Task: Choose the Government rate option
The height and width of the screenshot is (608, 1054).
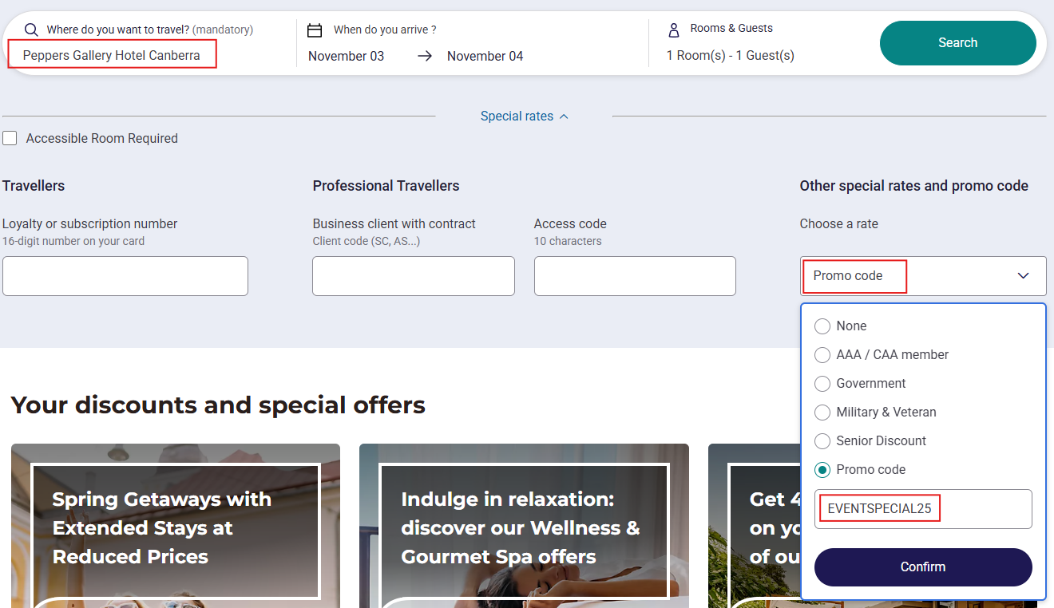Action: tap(822, 384)
